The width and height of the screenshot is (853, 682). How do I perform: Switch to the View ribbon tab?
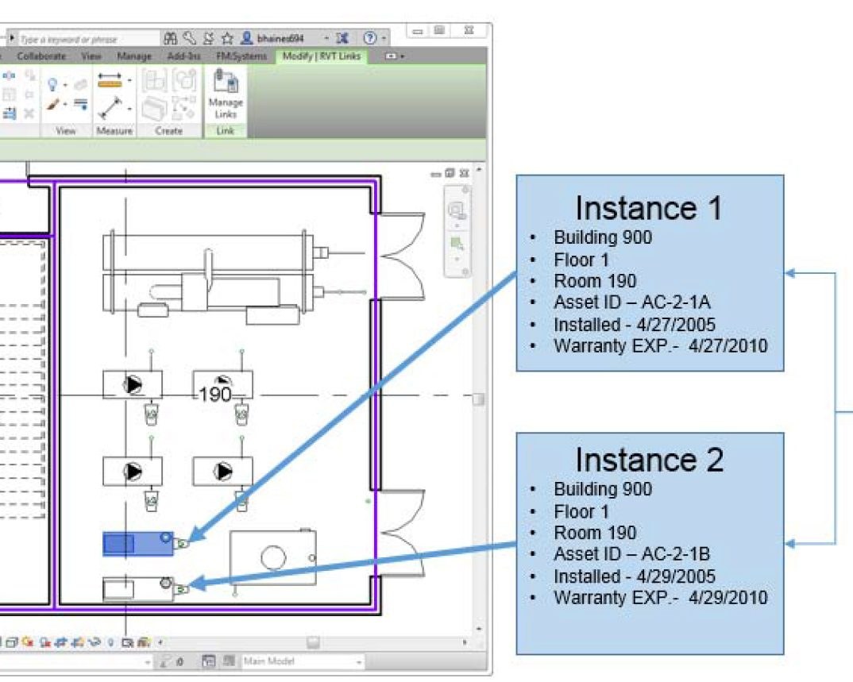pyautogui.click(x=91, y=56)
